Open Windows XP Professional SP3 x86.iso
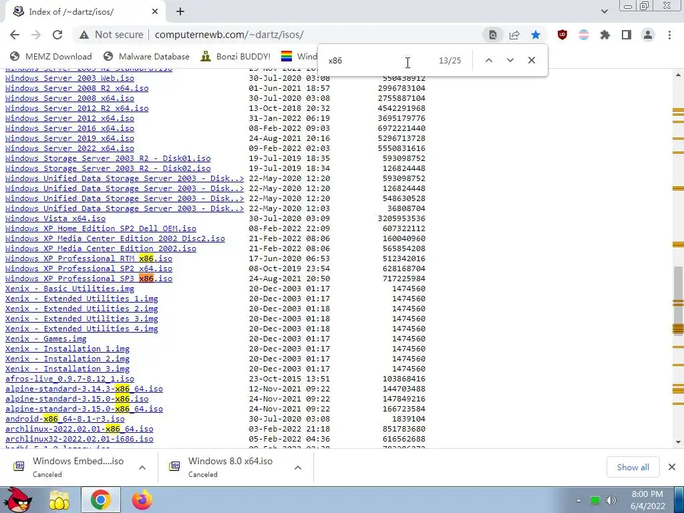The height and width of the screenshot is (513, 684). 89,279
